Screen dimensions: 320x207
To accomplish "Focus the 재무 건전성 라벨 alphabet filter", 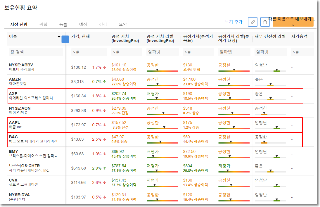I will (271, 52).
